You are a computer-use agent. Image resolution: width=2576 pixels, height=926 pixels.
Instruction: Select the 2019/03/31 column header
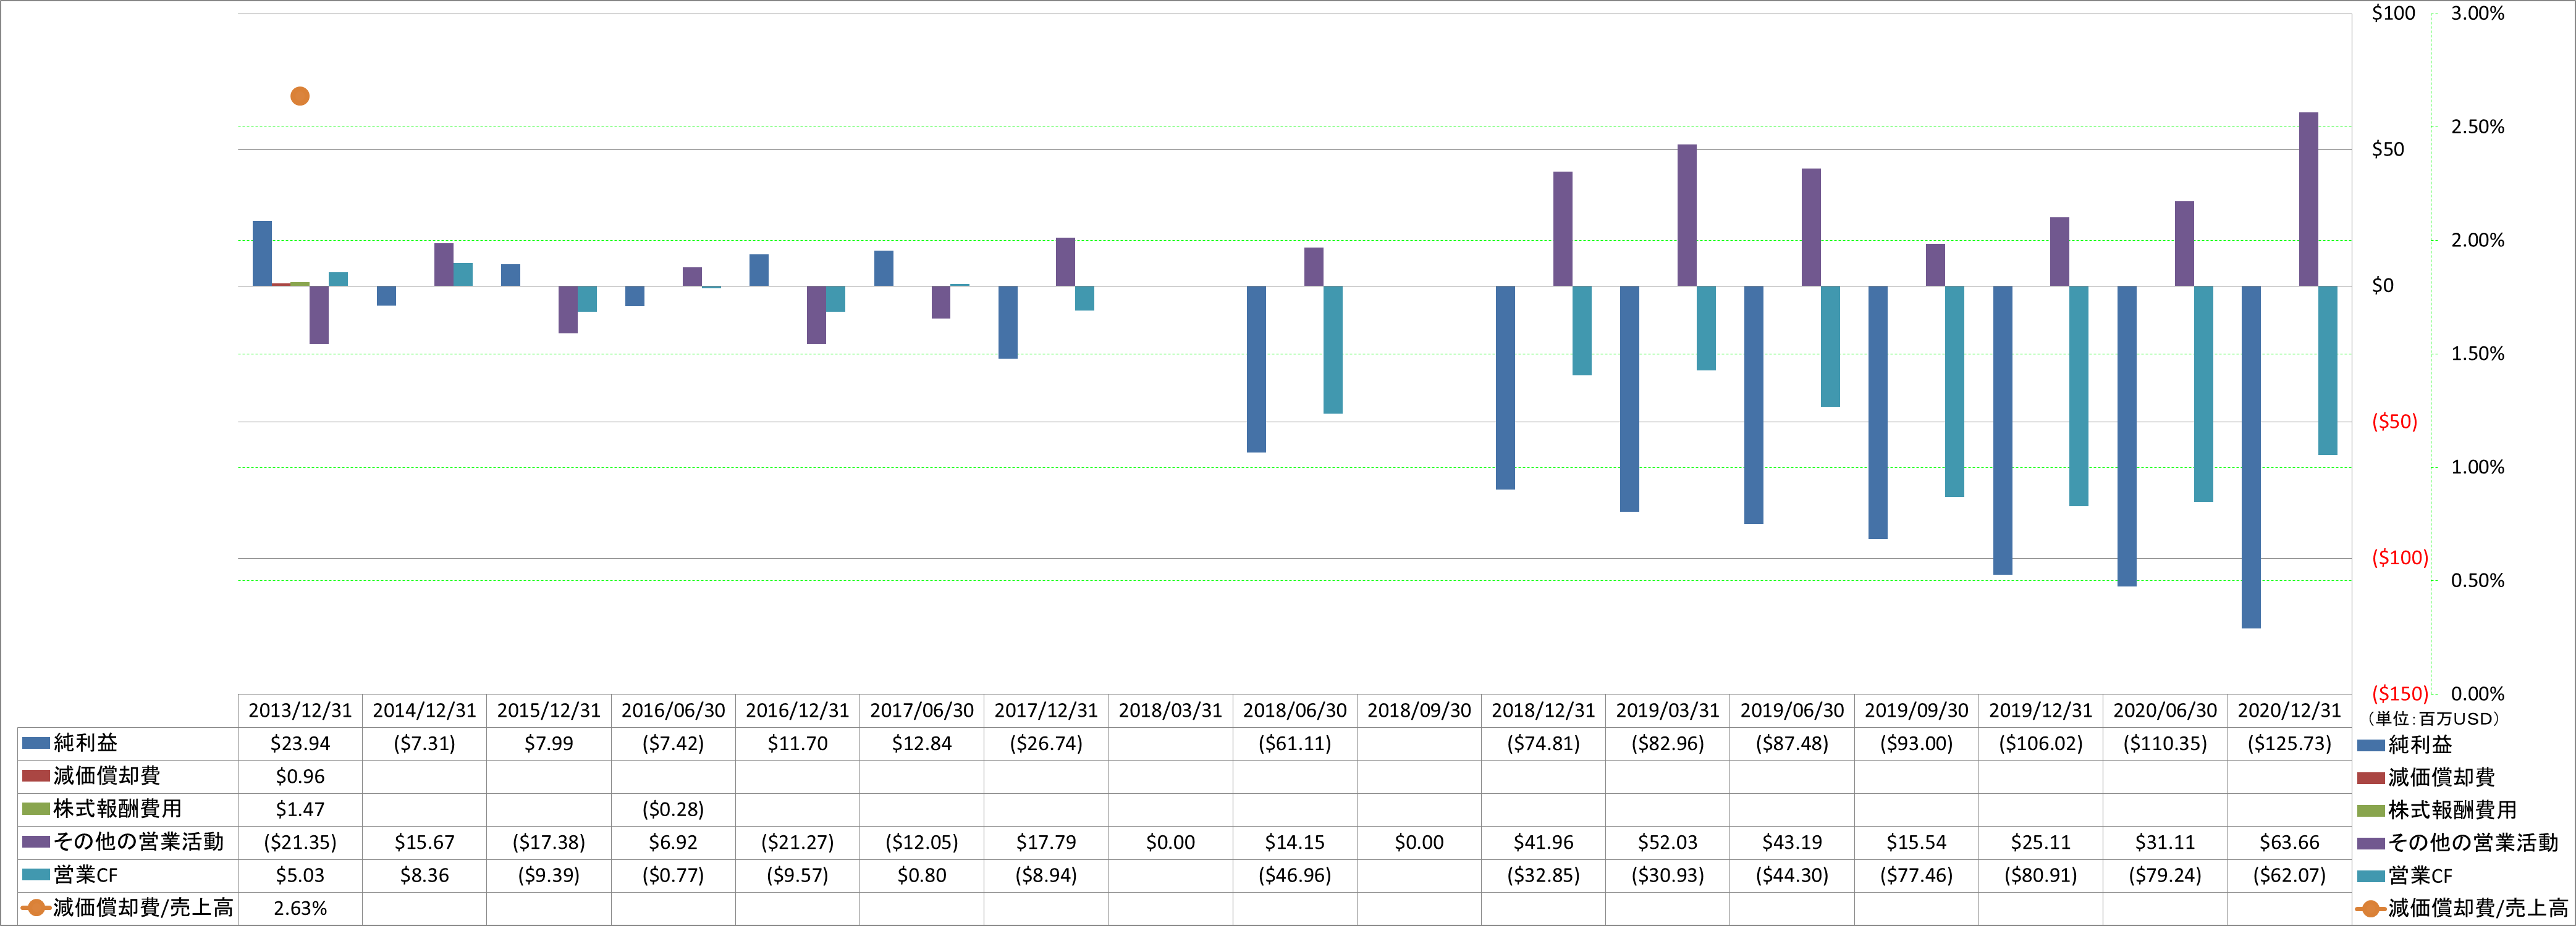pyautogui.click(x=1668, y=710)
